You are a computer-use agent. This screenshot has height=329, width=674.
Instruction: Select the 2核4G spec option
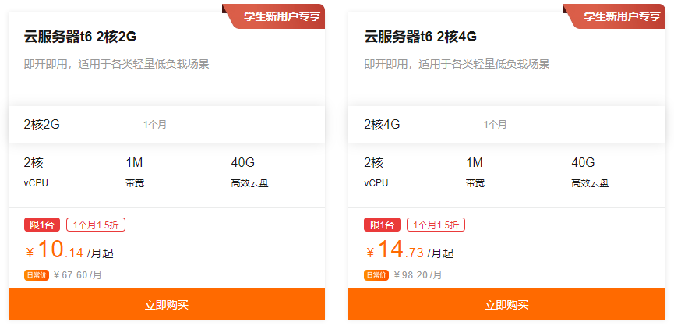[x=382, y=124]
